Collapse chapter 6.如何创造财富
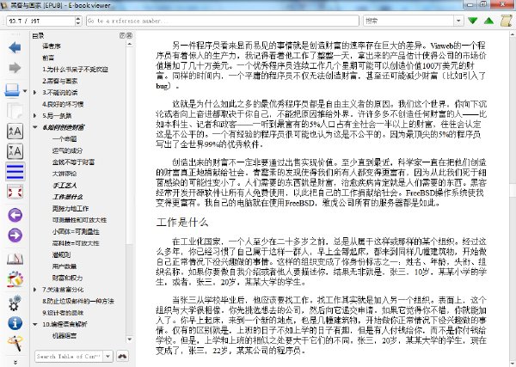 pos(35,127)
